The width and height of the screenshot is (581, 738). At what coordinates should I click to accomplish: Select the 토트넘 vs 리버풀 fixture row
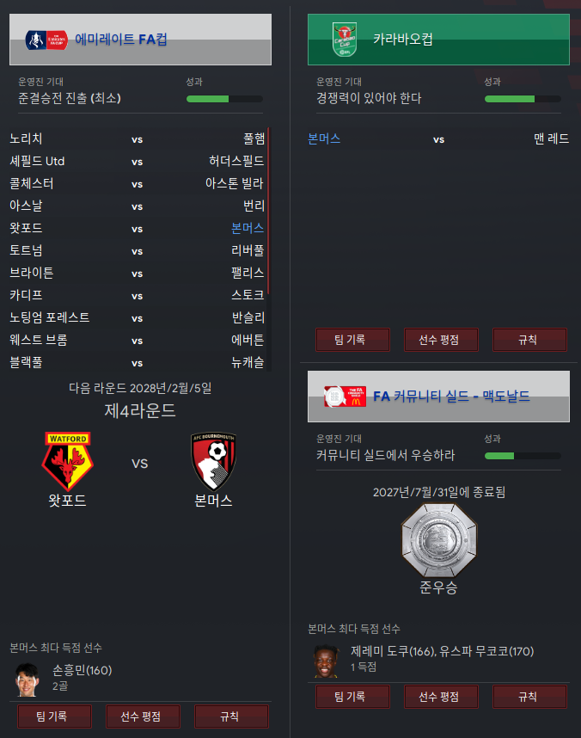click(137, 250)
